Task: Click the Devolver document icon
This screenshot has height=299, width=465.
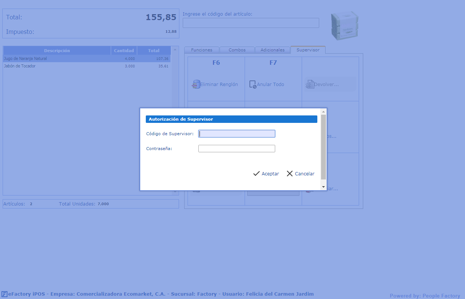Action: click(310, 85)
